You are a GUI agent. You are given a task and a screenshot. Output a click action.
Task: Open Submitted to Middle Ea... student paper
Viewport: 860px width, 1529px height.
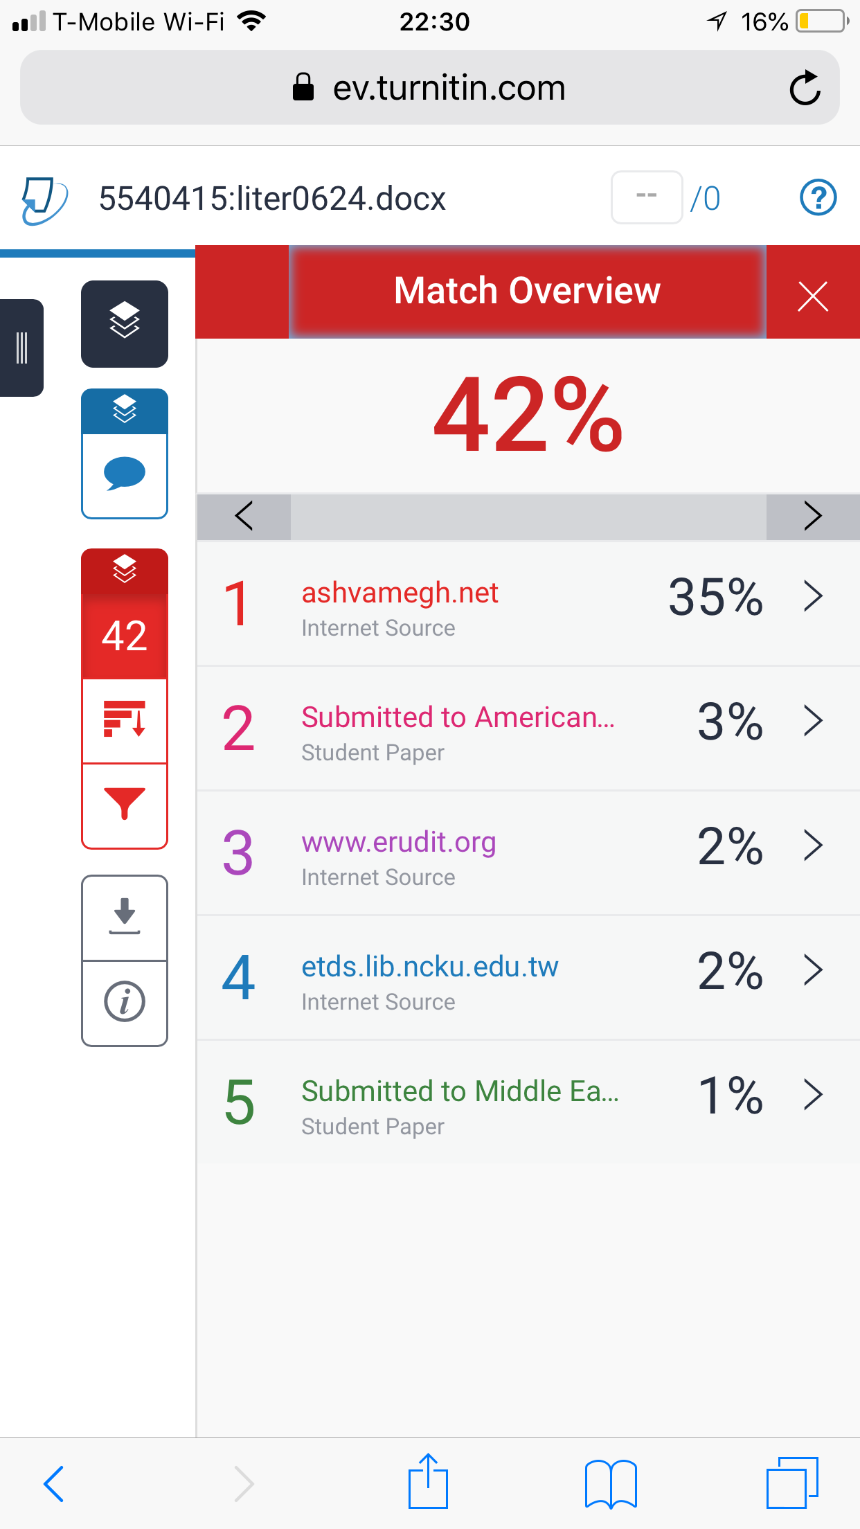460,1091
